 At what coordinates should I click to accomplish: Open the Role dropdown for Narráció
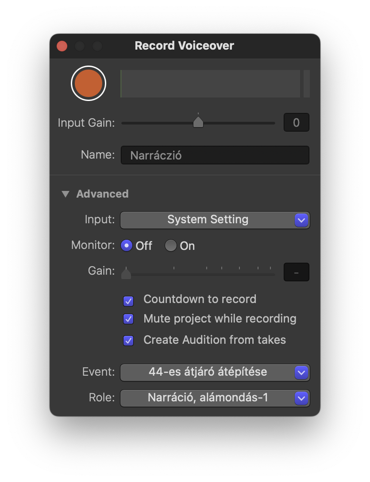pos(215,398)
